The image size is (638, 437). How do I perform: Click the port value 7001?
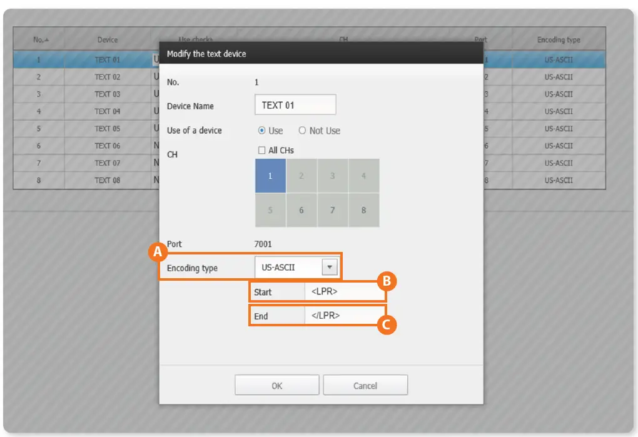pyautogui.click(x=263, y=244)
